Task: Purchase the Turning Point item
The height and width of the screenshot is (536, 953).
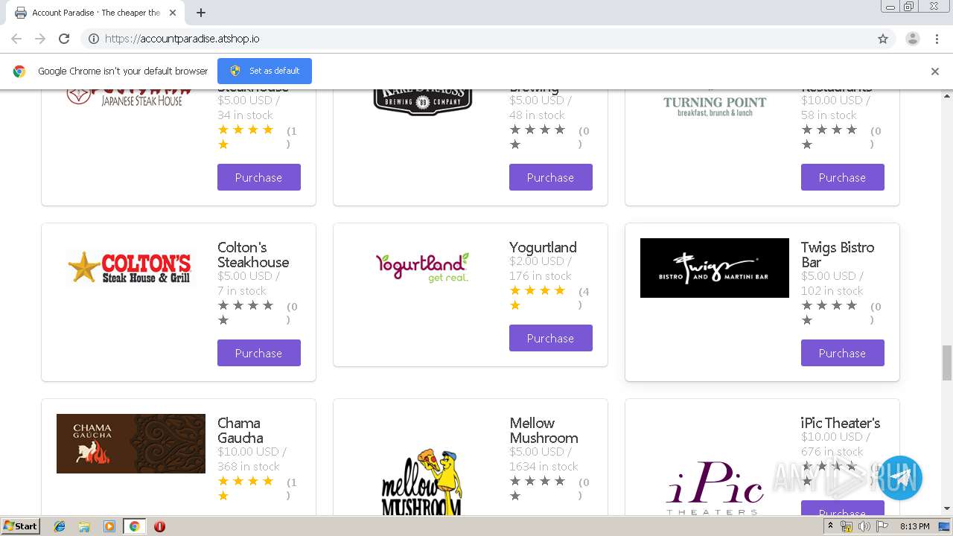Action: (843, 177)
